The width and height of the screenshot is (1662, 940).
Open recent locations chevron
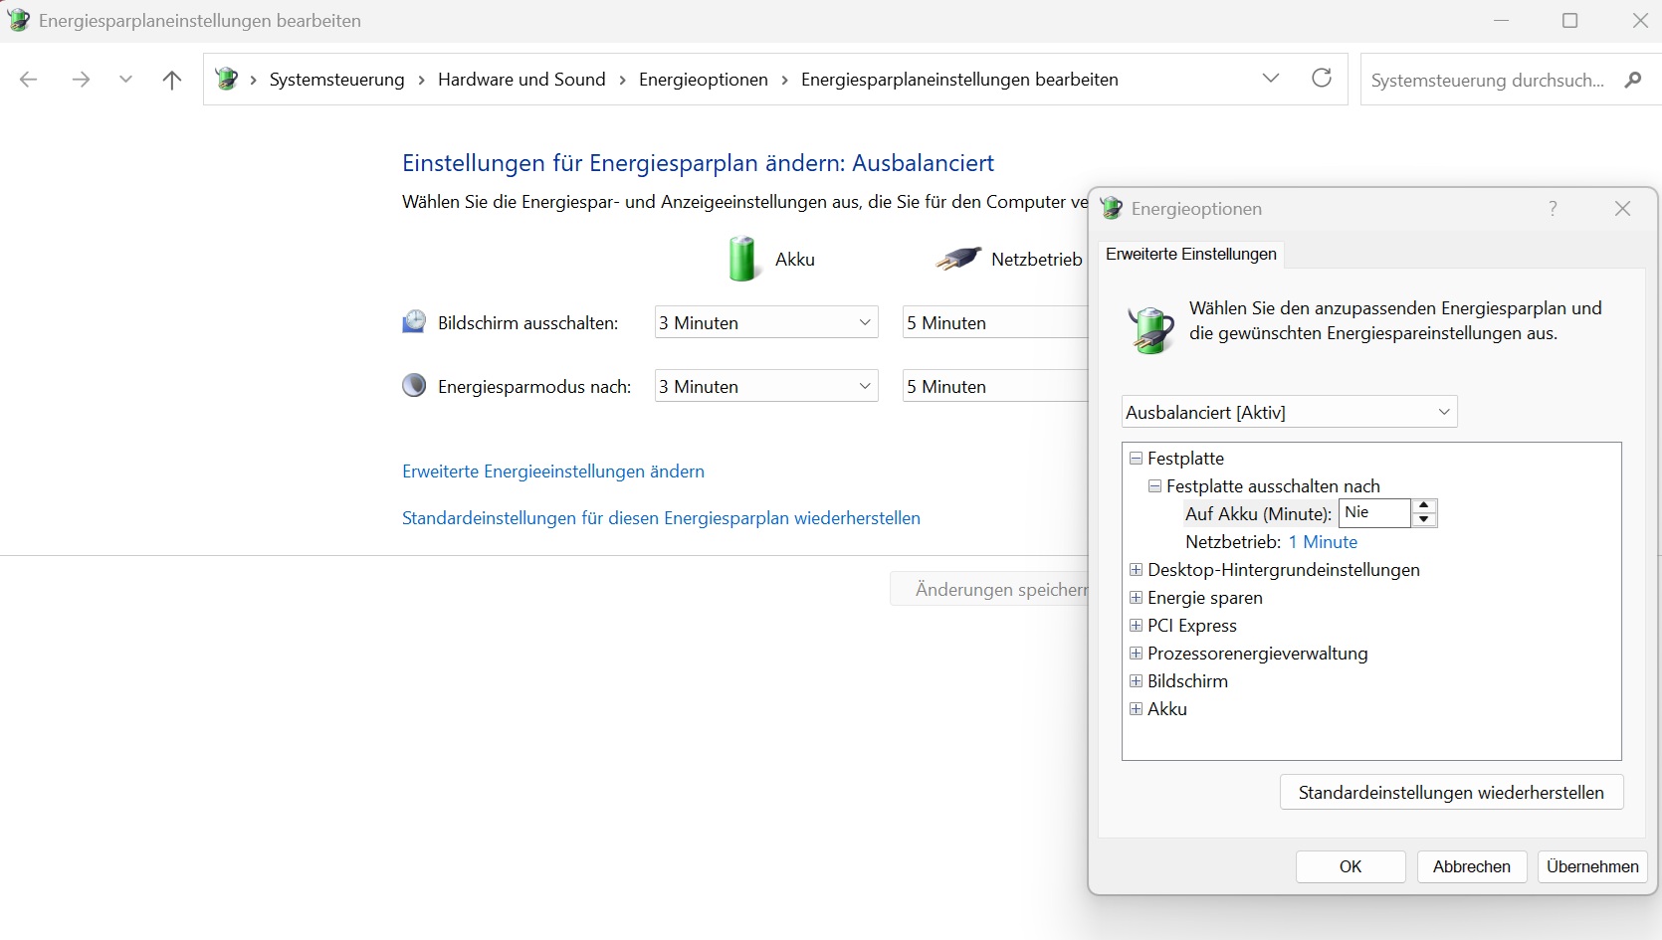(x=125, y=80)
